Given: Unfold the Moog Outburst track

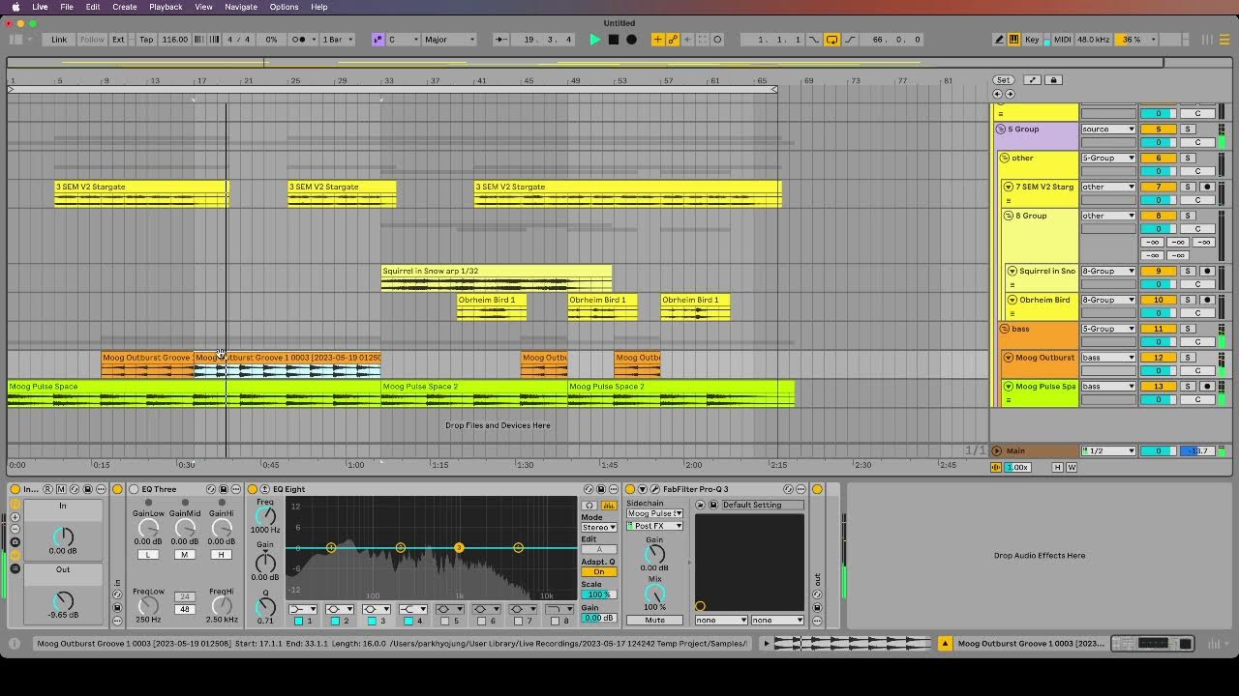Looking at the screenshot, I should click(x=1008, y=358).
